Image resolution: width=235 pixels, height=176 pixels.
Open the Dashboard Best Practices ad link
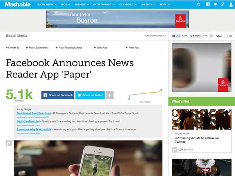coord(34,113)
